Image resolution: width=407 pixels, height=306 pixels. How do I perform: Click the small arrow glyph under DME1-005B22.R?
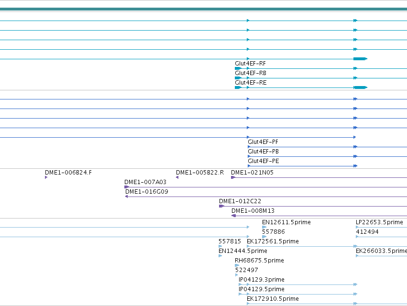(177, 177)
